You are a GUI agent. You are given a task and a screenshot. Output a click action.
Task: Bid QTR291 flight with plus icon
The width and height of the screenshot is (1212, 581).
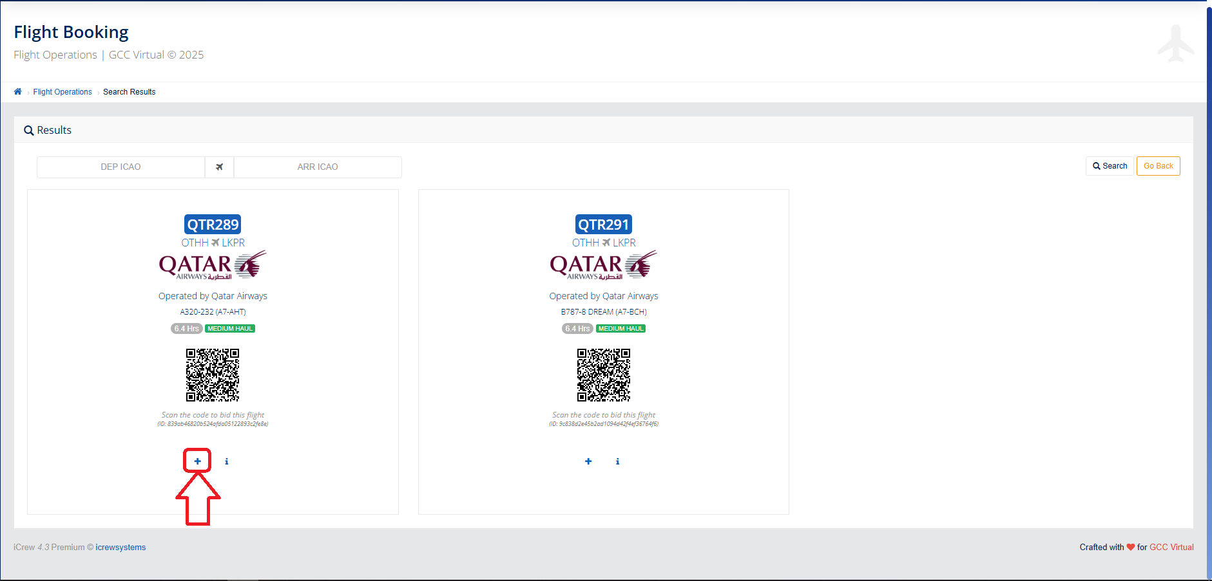pos(588,461)
